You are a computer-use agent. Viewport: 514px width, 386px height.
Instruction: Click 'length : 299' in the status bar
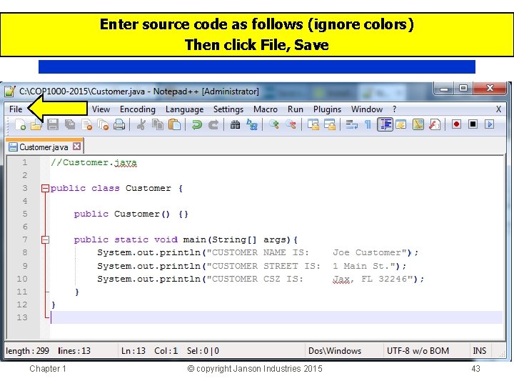[x=28, y=351]
